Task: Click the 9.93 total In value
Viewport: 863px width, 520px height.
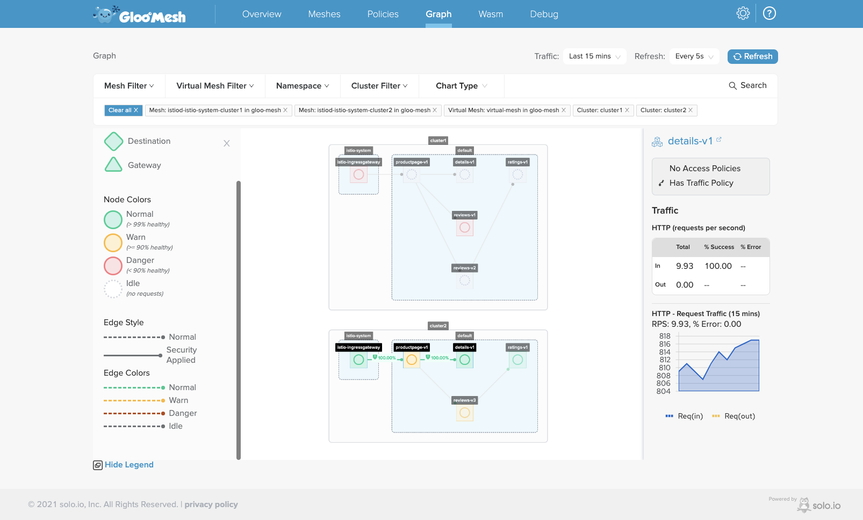Action: 685,266
